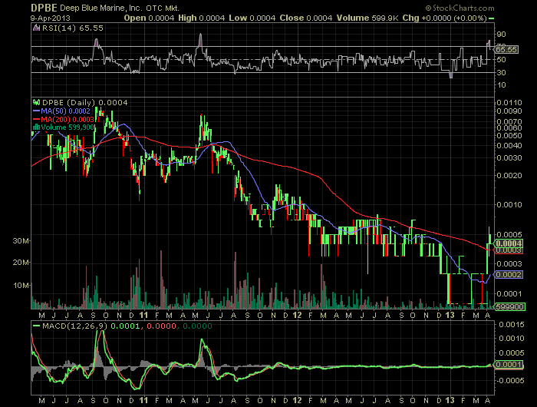Click the 9-Apr-2013 date label
537x407 pixels.
pos(51,18)
